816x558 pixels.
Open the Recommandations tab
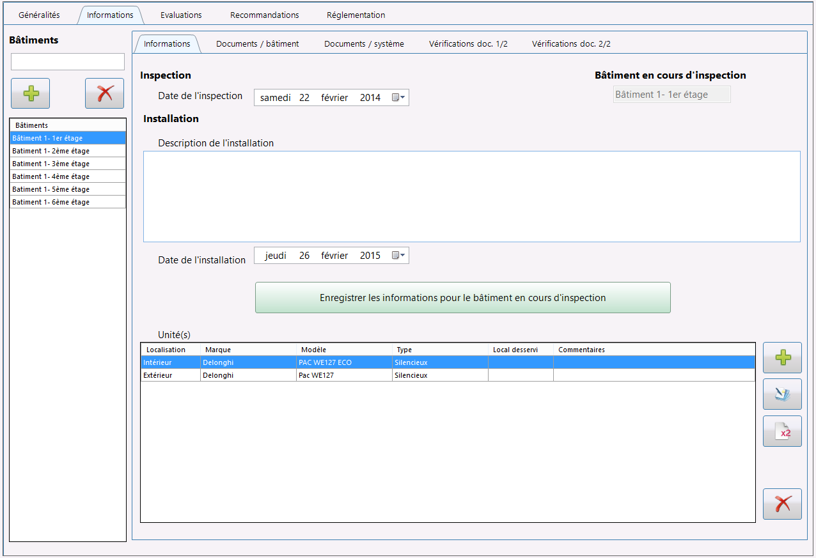(x=264, y=15)
